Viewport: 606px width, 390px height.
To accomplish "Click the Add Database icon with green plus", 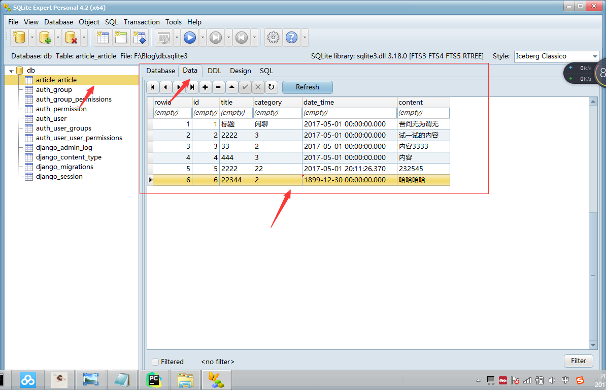I will point(45,38).
